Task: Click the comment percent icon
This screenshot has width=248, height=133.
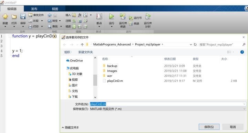Action: click(x=74, y=21)
